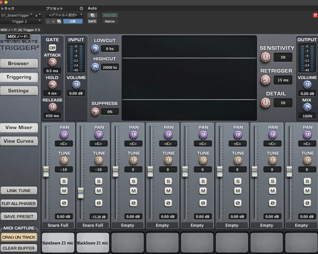Click TUNE knob on BlackSnare Z1 channel
This screenshot has height=254, width=318.
pos(99,161)
